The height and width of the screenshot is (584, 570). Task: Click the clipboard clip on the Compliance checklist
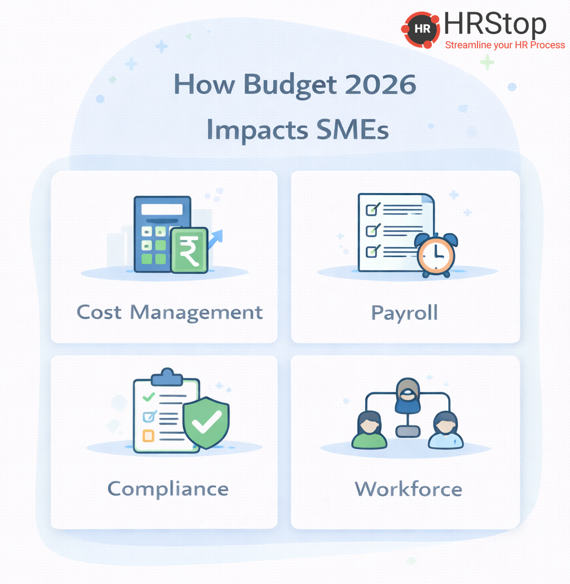coord(166,377)
